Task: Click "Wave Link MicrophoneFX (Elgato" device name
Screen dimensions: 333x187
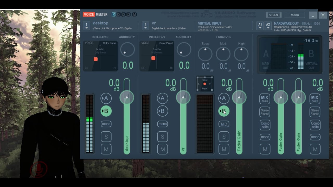Action: click(112, 28)
